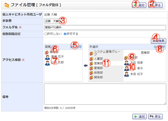Click 本田 紀子 user icon
Viewport: 168px width, 121px height.
point(127,74)
